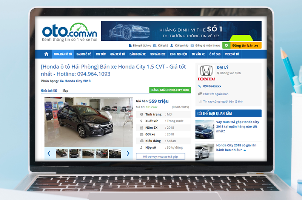Open the ĐÁNH GIÁ XE menu
This screenshot has height=200, width=302.
tap(137, 54)
